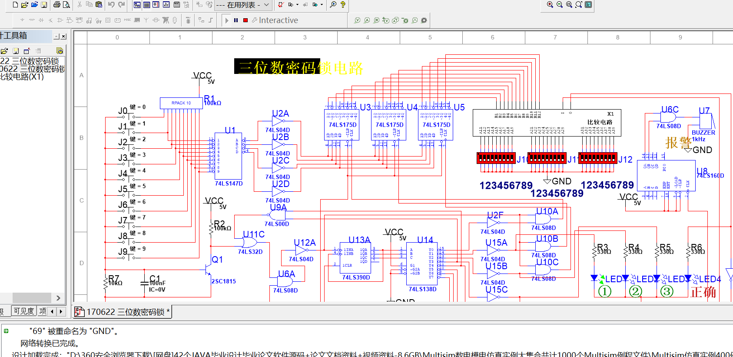Open print preview
The height and width of the screenshot is (357, 733).
pyautogui.click(x=66, y=5)
